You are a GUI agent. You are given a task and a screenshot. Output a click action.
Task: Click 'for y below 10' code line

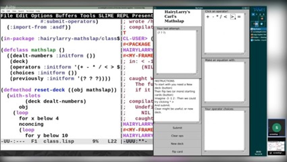(x=47, y=135)
